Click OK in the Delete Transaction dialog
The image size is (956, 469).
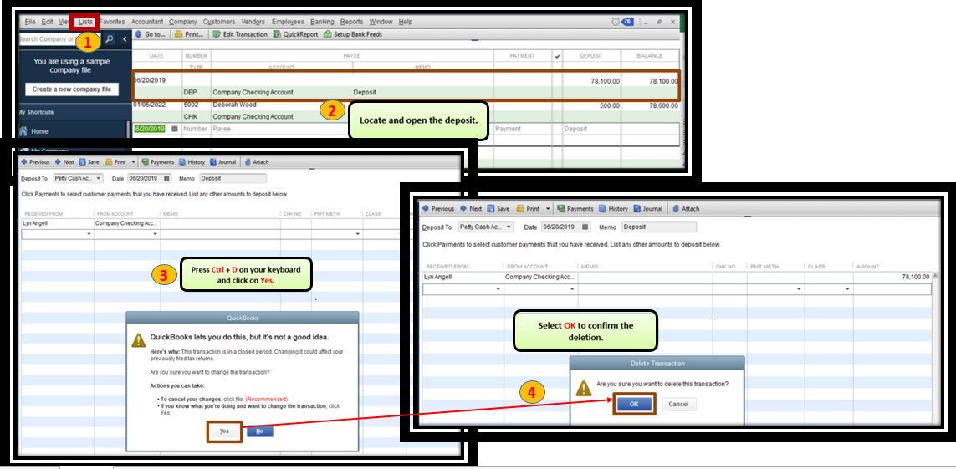pyautogui.click(x=634, y=404)
